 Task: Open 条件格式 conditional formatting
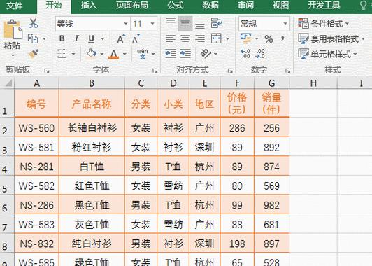pyautogui.click(x=323, y=24)
